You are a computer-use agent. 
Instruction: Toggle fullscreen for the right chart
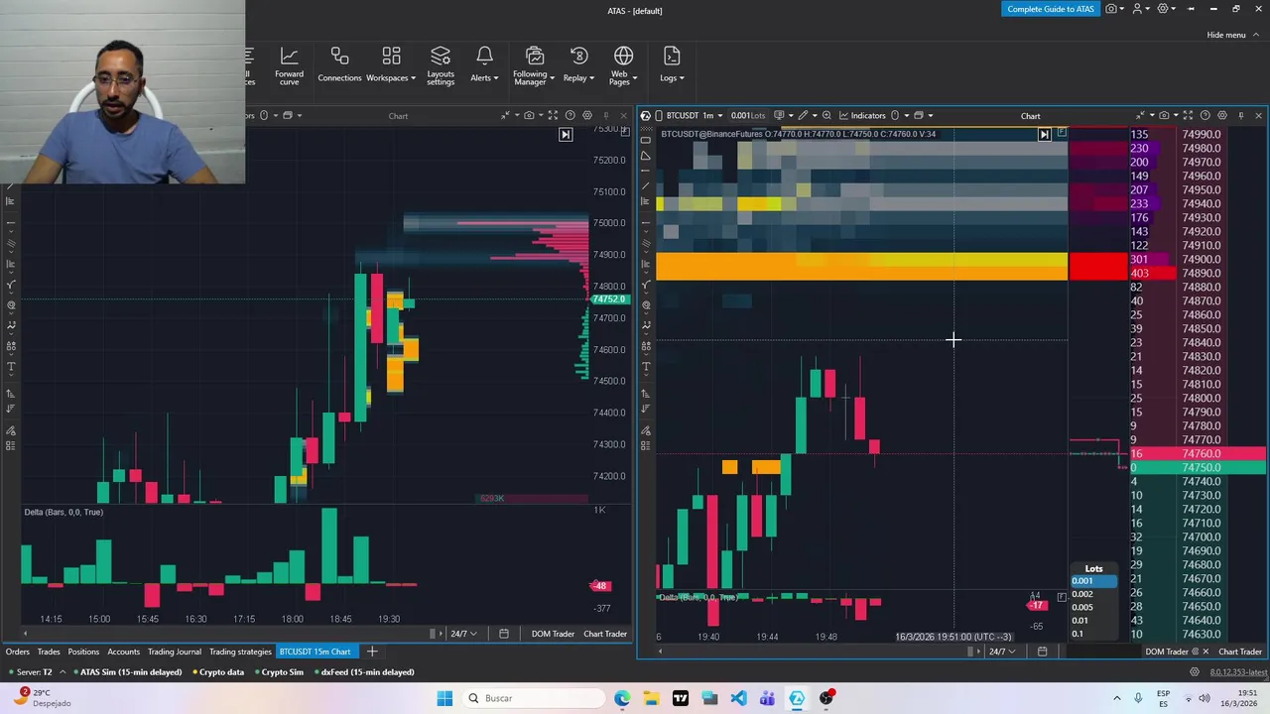point(1189,116)
